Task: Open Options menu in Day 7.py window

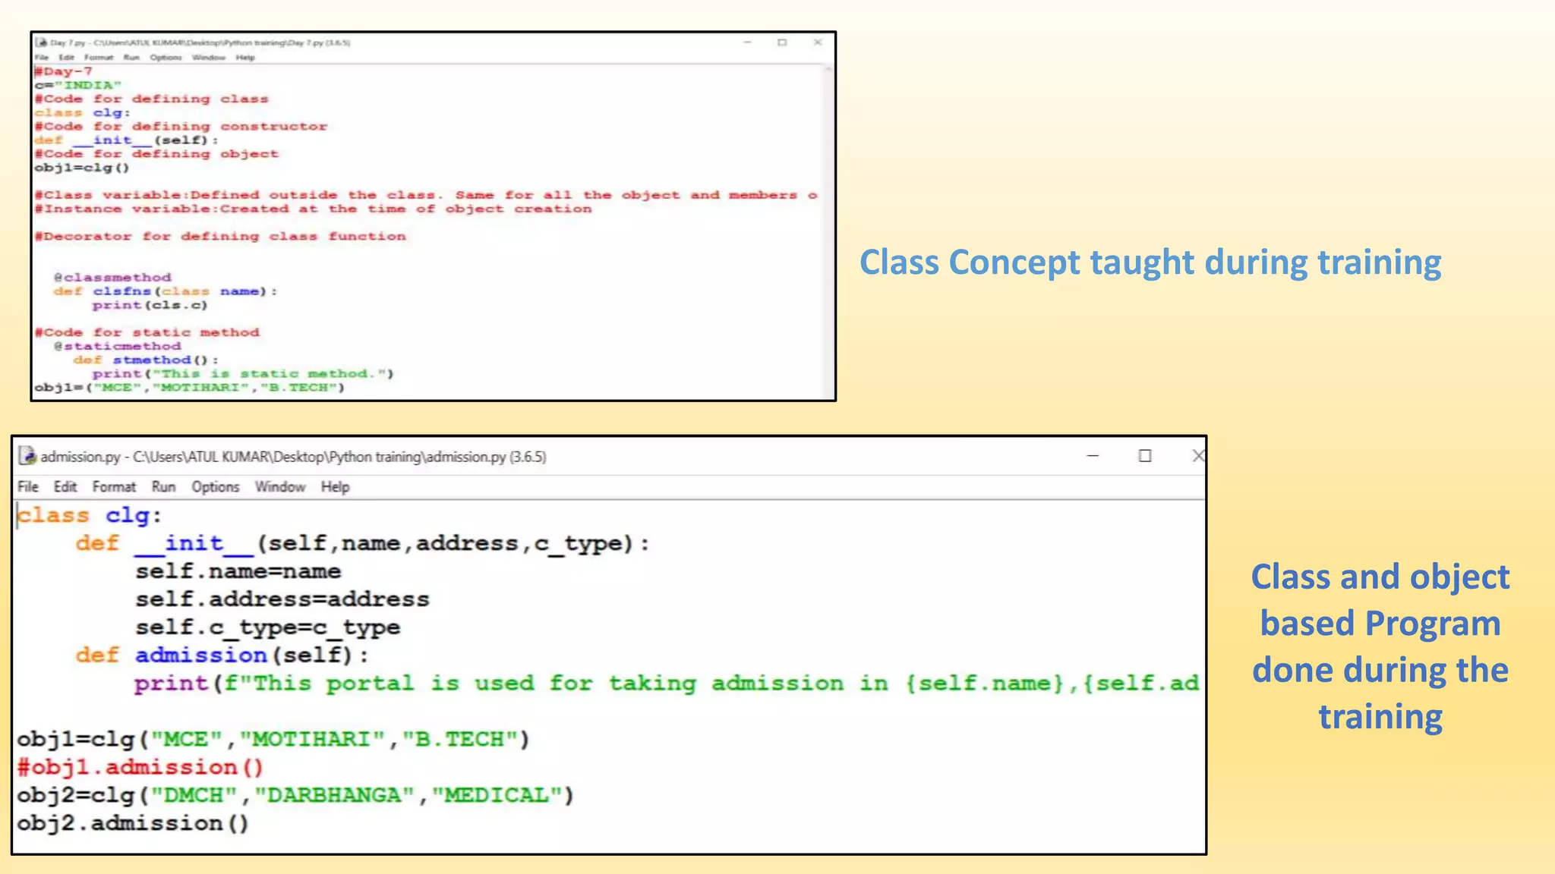Action: click(166, 58)
